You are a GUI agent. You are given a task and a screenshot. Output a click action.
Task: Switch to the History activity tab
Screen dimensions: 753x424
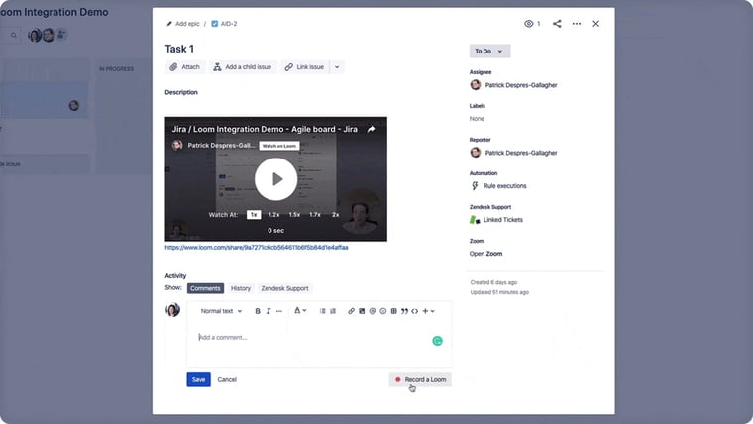(241, 288)
